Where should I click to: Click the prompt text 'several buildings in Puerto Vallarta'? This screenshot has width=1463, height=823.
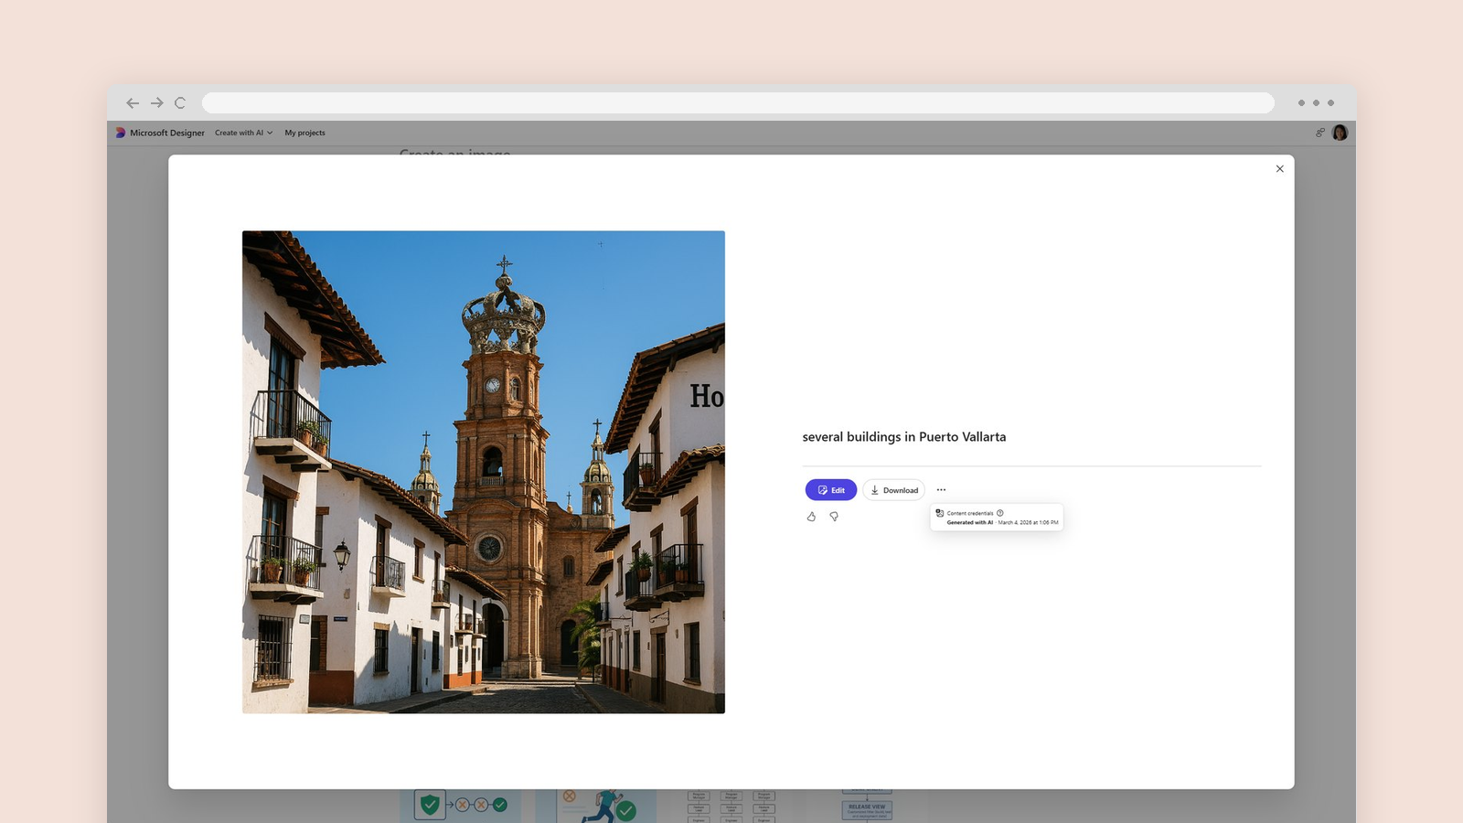point(904,437)
